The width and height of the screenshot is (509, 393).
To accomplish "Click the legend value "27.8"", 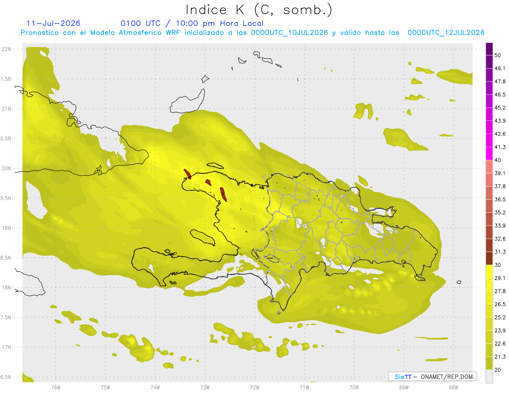I will click(500, 291).
